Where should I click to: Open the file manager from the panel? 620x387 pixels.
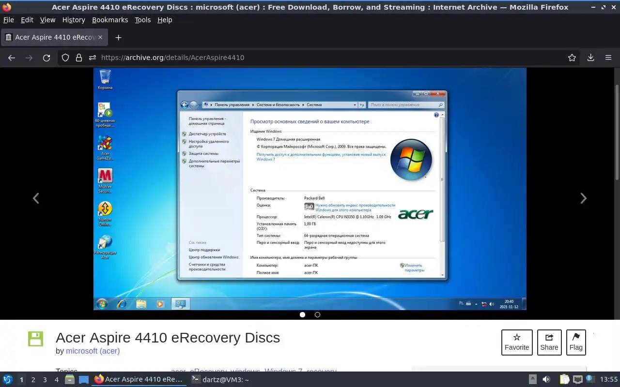click(x=70, y=380)
